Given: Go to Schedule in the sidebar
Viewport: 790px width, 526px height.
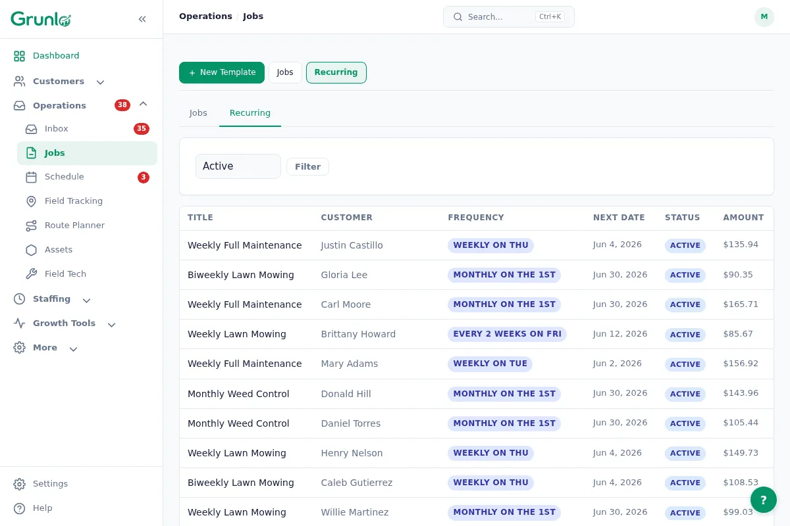Looking at the screenshot, I should pyautogui.click(x=87, y=177).
